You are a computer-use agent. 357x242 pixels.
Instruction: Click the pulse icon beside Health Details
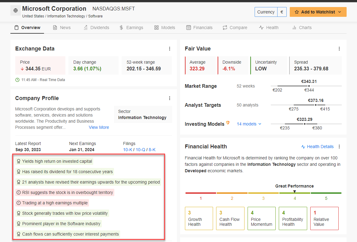pos(303,147)
